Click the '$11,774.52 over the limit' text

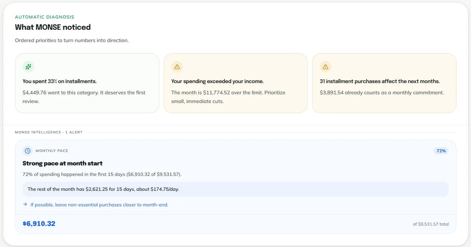click(228, 97)
